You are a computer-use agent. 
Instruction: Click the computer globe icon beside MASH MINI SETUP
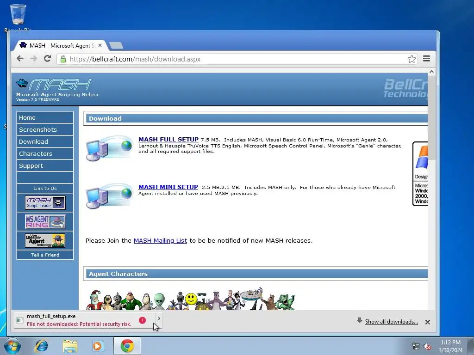(x=109, y=196)
